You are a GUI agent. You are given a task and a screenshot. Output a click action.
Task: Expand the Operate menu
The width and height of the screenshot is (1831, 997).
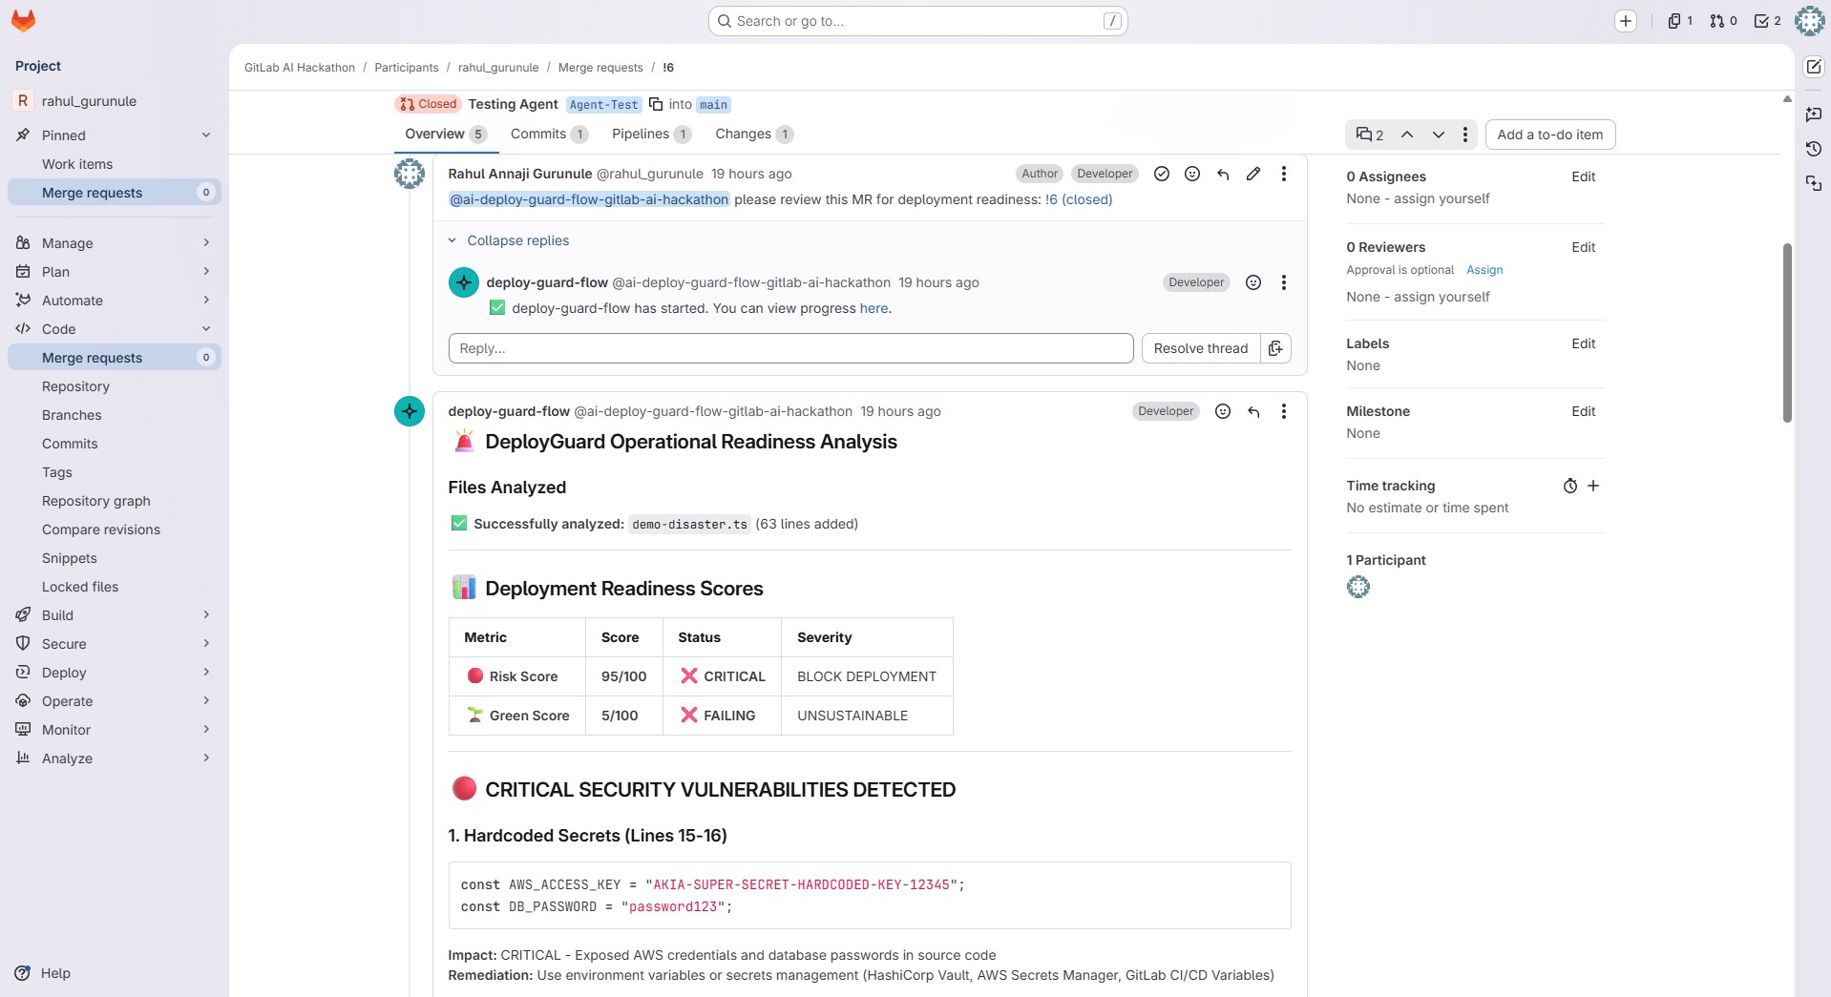click(115, 701)
